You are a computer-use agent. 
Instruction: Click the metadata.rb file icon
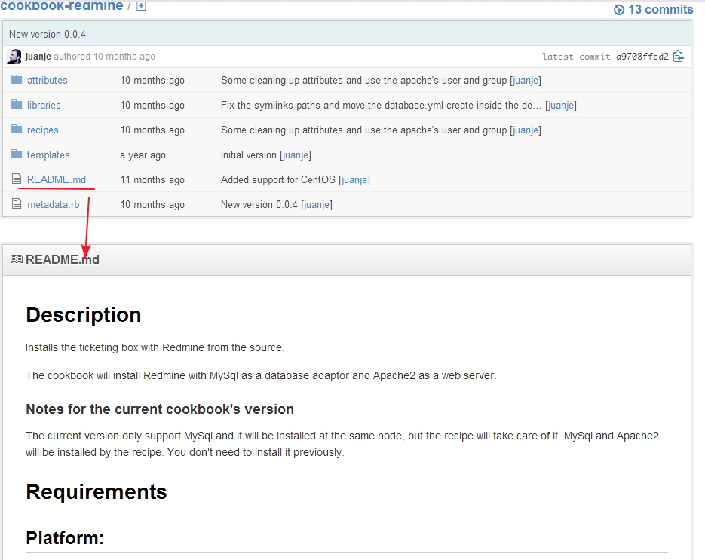click(x=17, y=204)
